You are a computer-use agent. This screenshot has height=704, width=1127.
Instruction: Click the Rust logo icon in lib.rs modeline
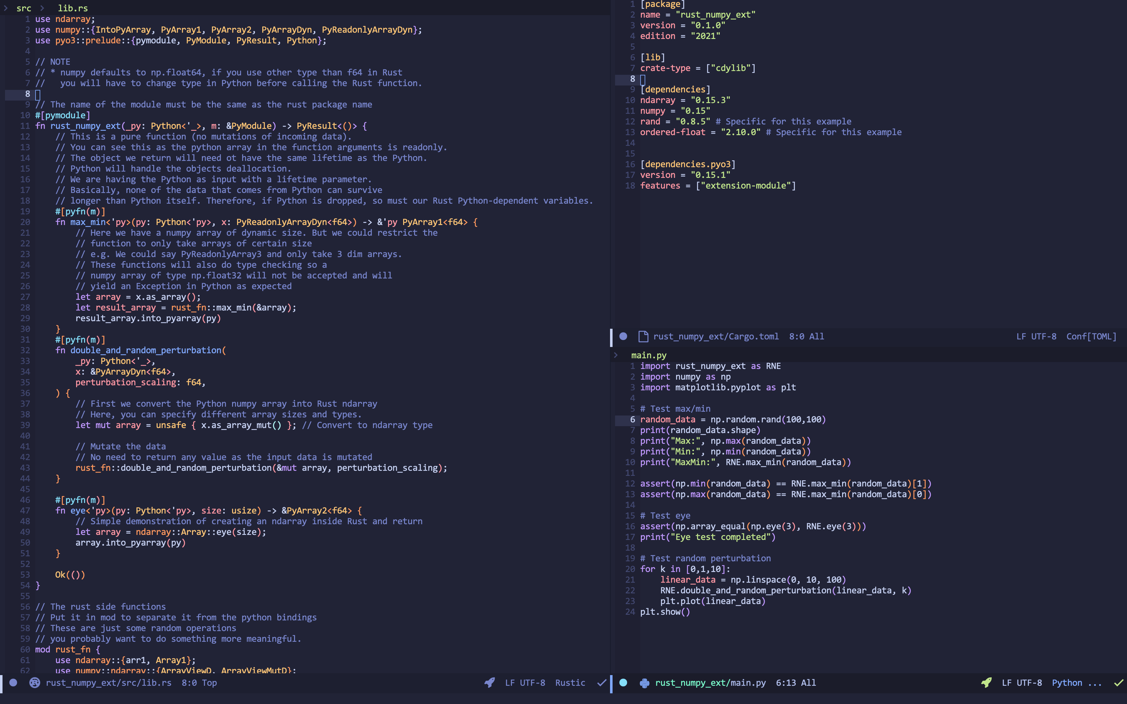(35, 683)
